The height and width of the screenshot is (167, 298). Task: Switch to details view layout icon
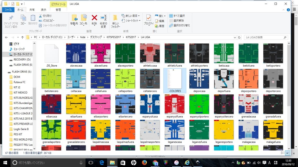[283, 153]
